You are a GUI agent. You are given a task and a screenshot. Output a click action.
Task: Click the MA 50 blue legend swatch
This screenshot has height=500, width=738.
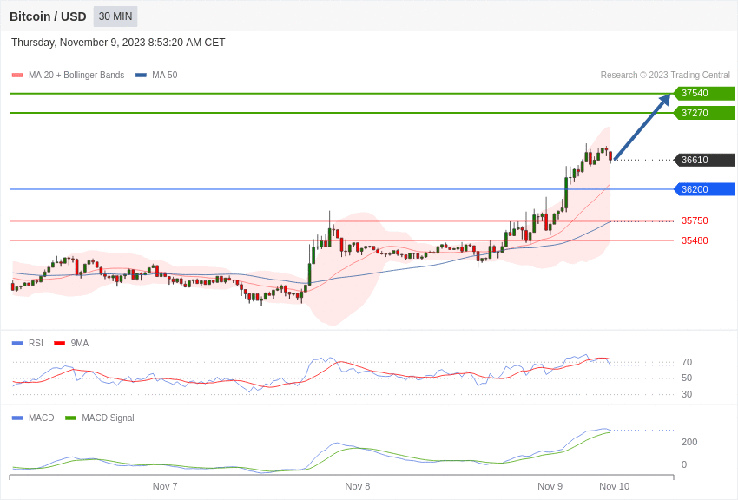(141, 75)
